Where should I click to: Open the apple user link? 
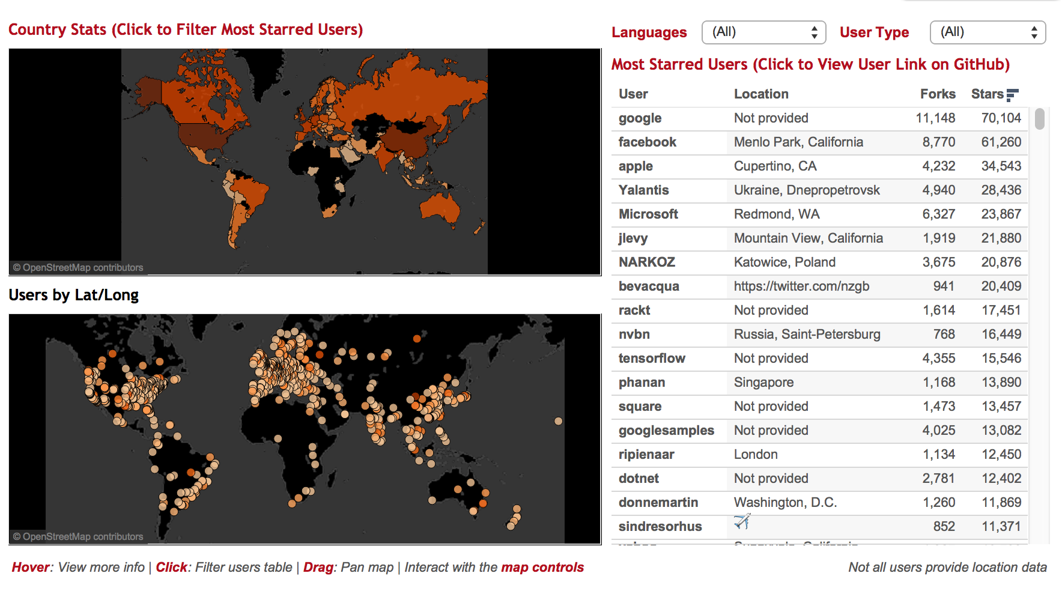pos(636,166)
